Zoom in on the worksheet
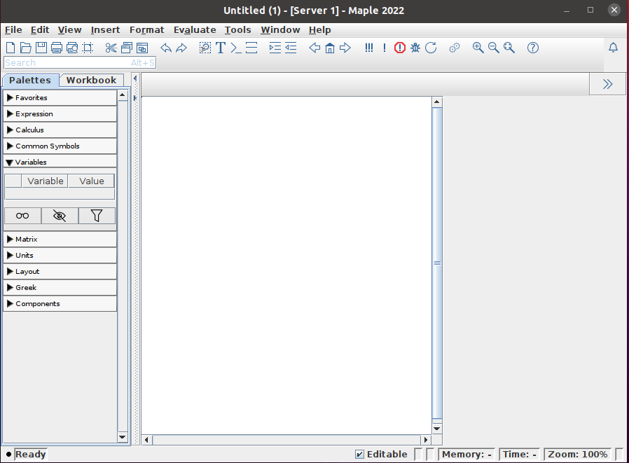 point(478,48)
